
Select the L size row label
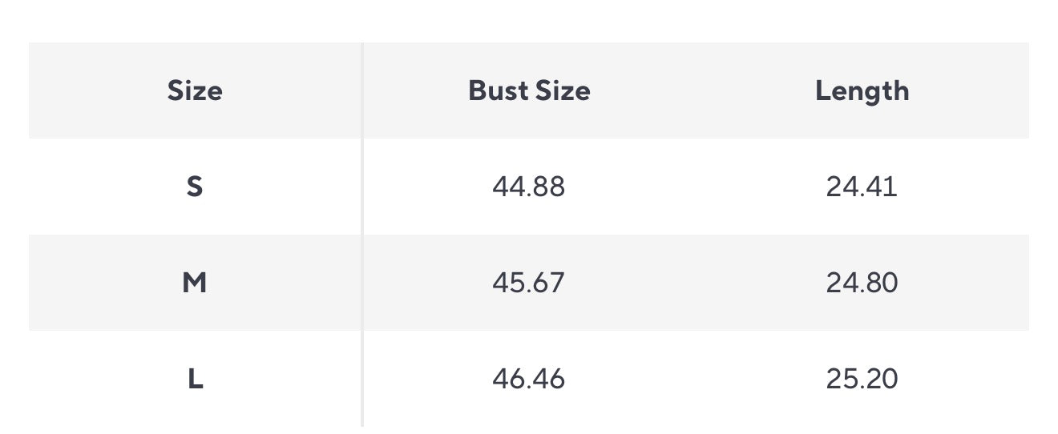(x=196, y=379)
